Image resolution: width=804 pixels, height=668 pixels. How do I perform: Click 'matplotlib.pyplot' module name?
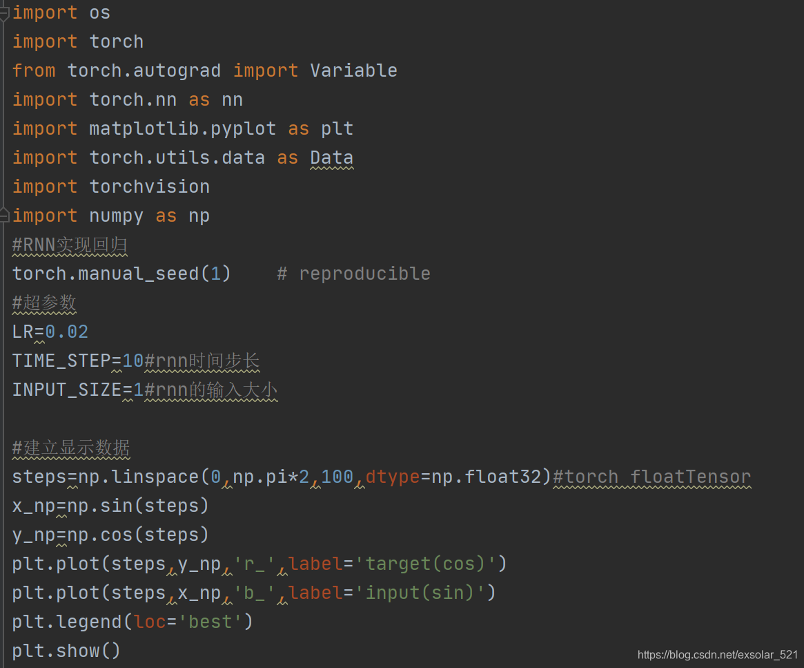pyautogui.click(x=183, y=128)
